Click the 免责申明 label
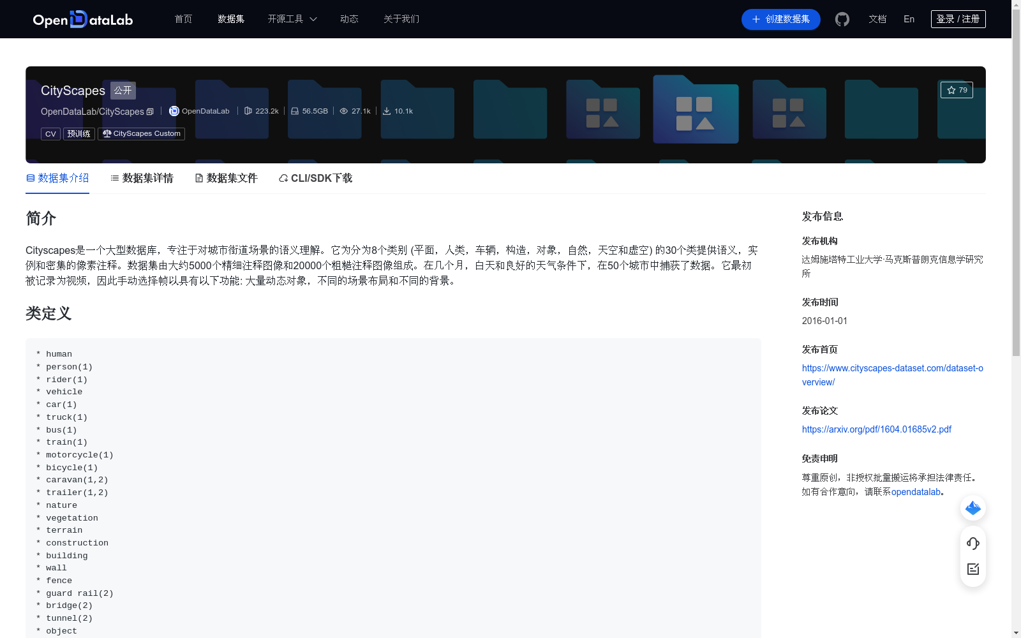The image size is (1021, 638). click(x=820, y=459)
